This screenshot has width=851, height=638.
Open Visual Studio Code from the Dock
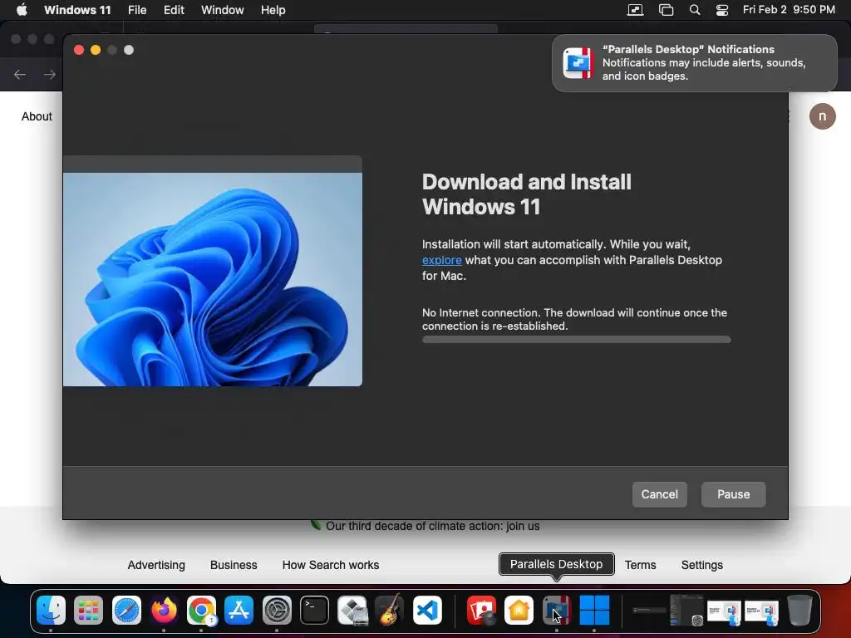427,610
